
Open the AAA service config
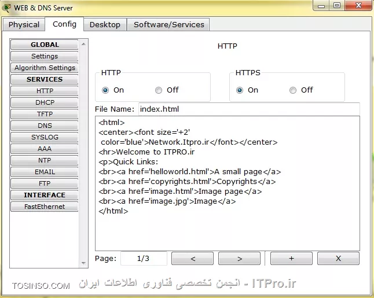pyautogui.click(x=45, y=149)
